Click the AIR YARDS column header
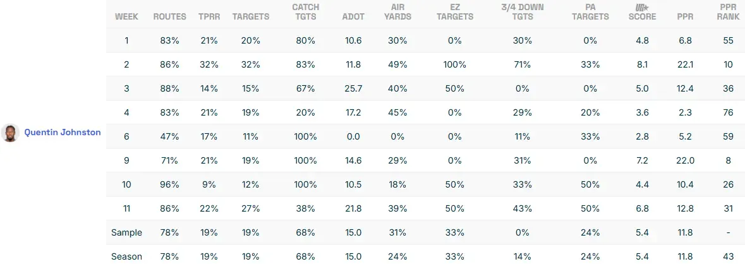 click(x=397, y=12)
